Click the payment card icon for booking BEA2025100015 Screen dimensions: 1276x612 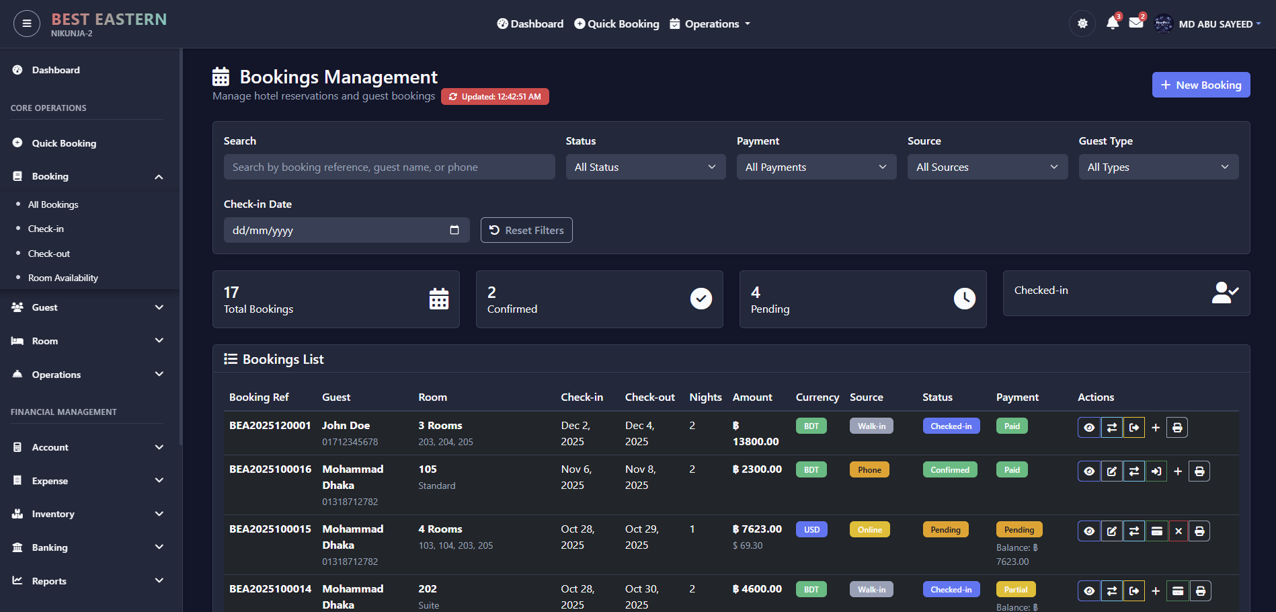click(1156, 531)
